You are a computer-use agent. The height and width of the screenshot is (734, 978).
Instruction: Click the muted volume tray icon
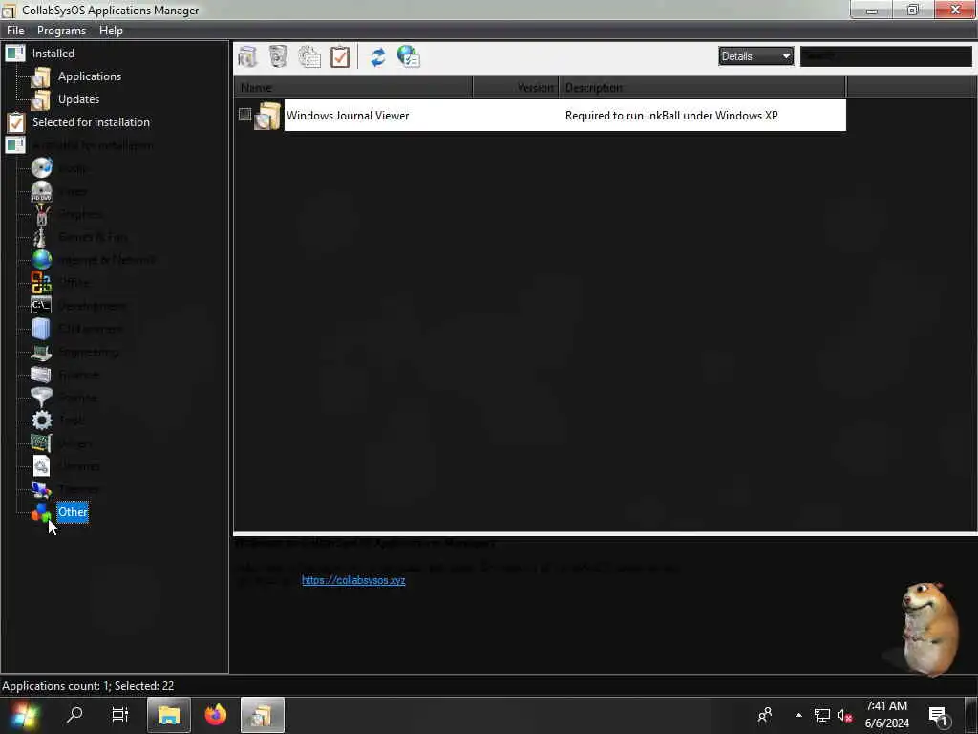point(844,715)
